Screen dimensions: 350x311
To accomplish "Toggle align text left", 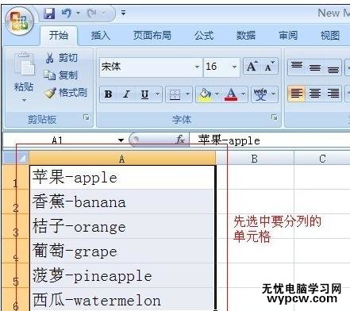I will click(x=297, y=94).
